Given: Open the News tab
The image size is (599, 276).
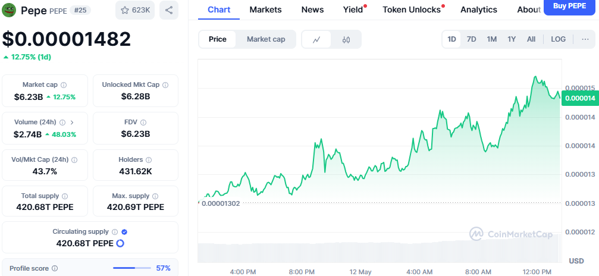Looking at the screenshot, I should [312, 10].
